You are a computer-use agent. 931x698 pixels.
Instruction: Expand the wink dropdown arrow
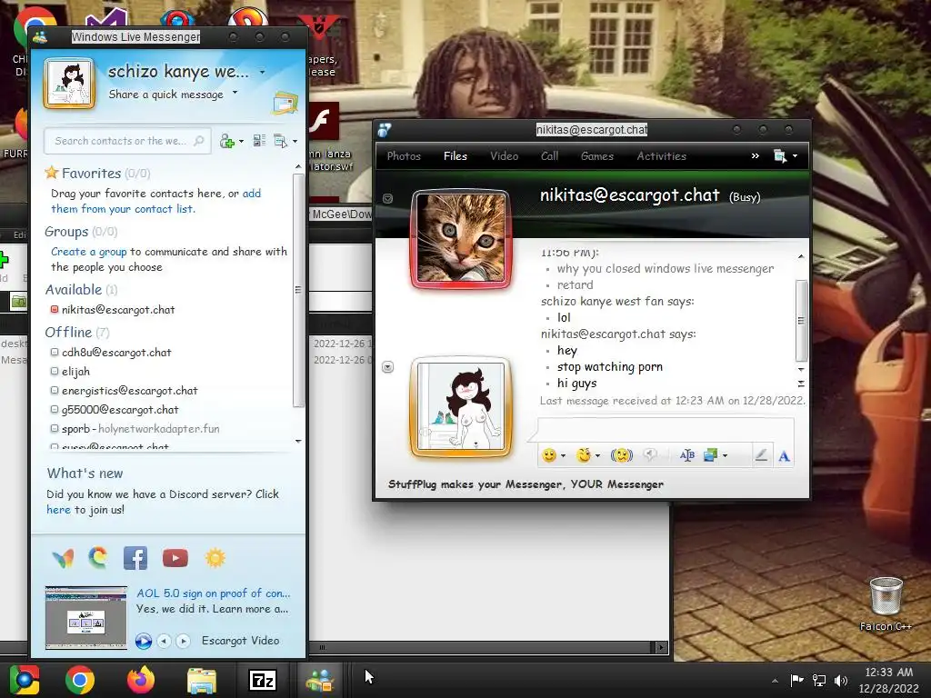(x=597, y=456)
